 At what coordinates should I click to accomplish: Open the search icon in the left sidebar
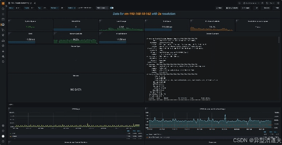pos(3,9)
